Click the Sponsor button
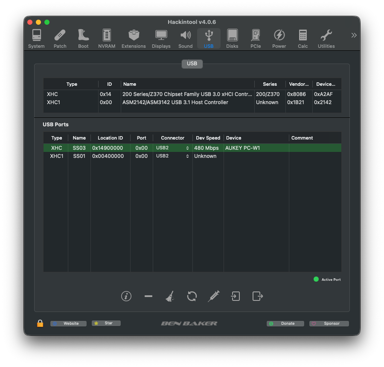 (x=329, y=323)
